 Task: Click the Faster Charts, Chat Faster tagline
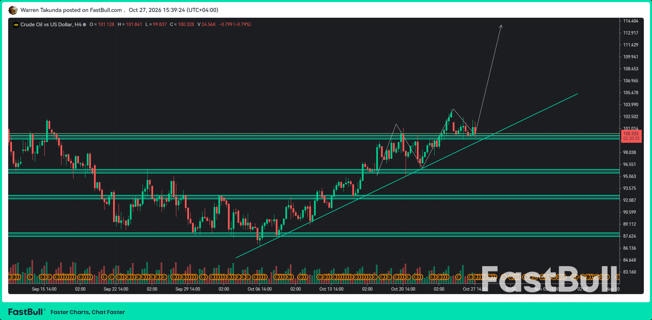87,312
